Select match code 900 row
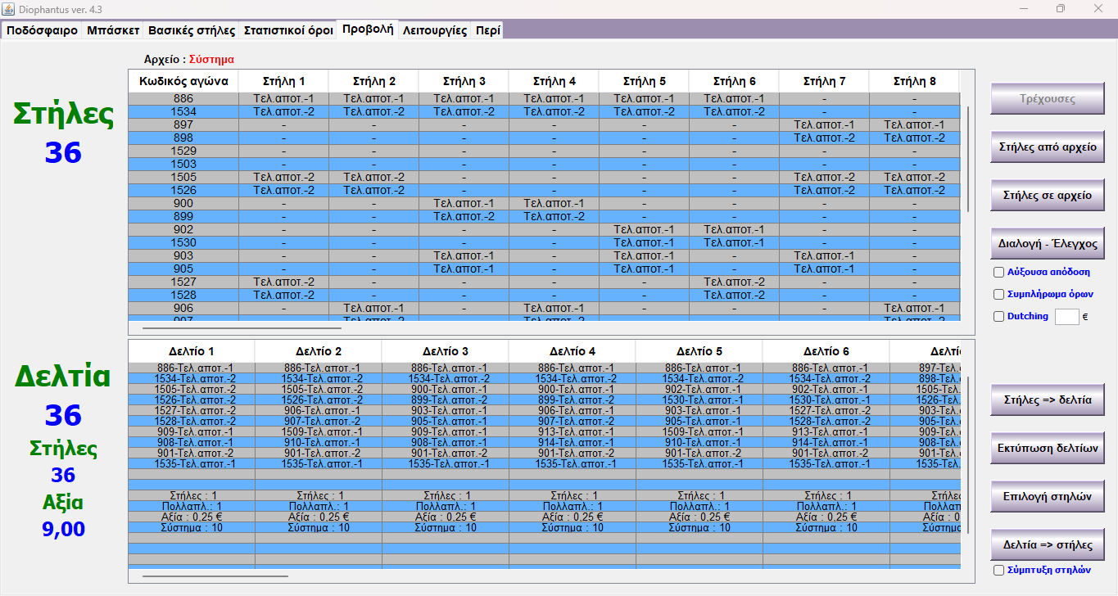The height and width of the screenshot is (596, 1118). (544, 204)
